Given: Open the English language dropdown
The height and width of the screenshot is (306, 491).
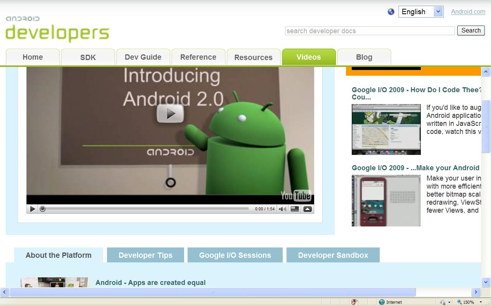Looking at the screenshot, I should [421, 12].
